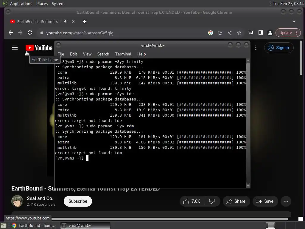This screenshot has width=305, height=229.
Task: Open the Terminal menu in terminal
Action: point(123,54)
